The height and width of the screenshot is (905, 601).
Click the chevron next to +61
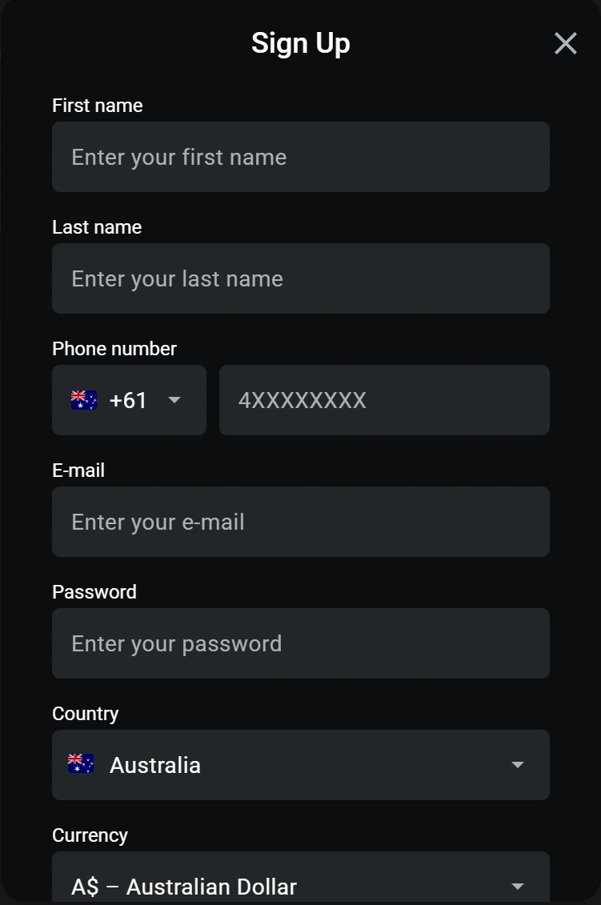[174, 400]
